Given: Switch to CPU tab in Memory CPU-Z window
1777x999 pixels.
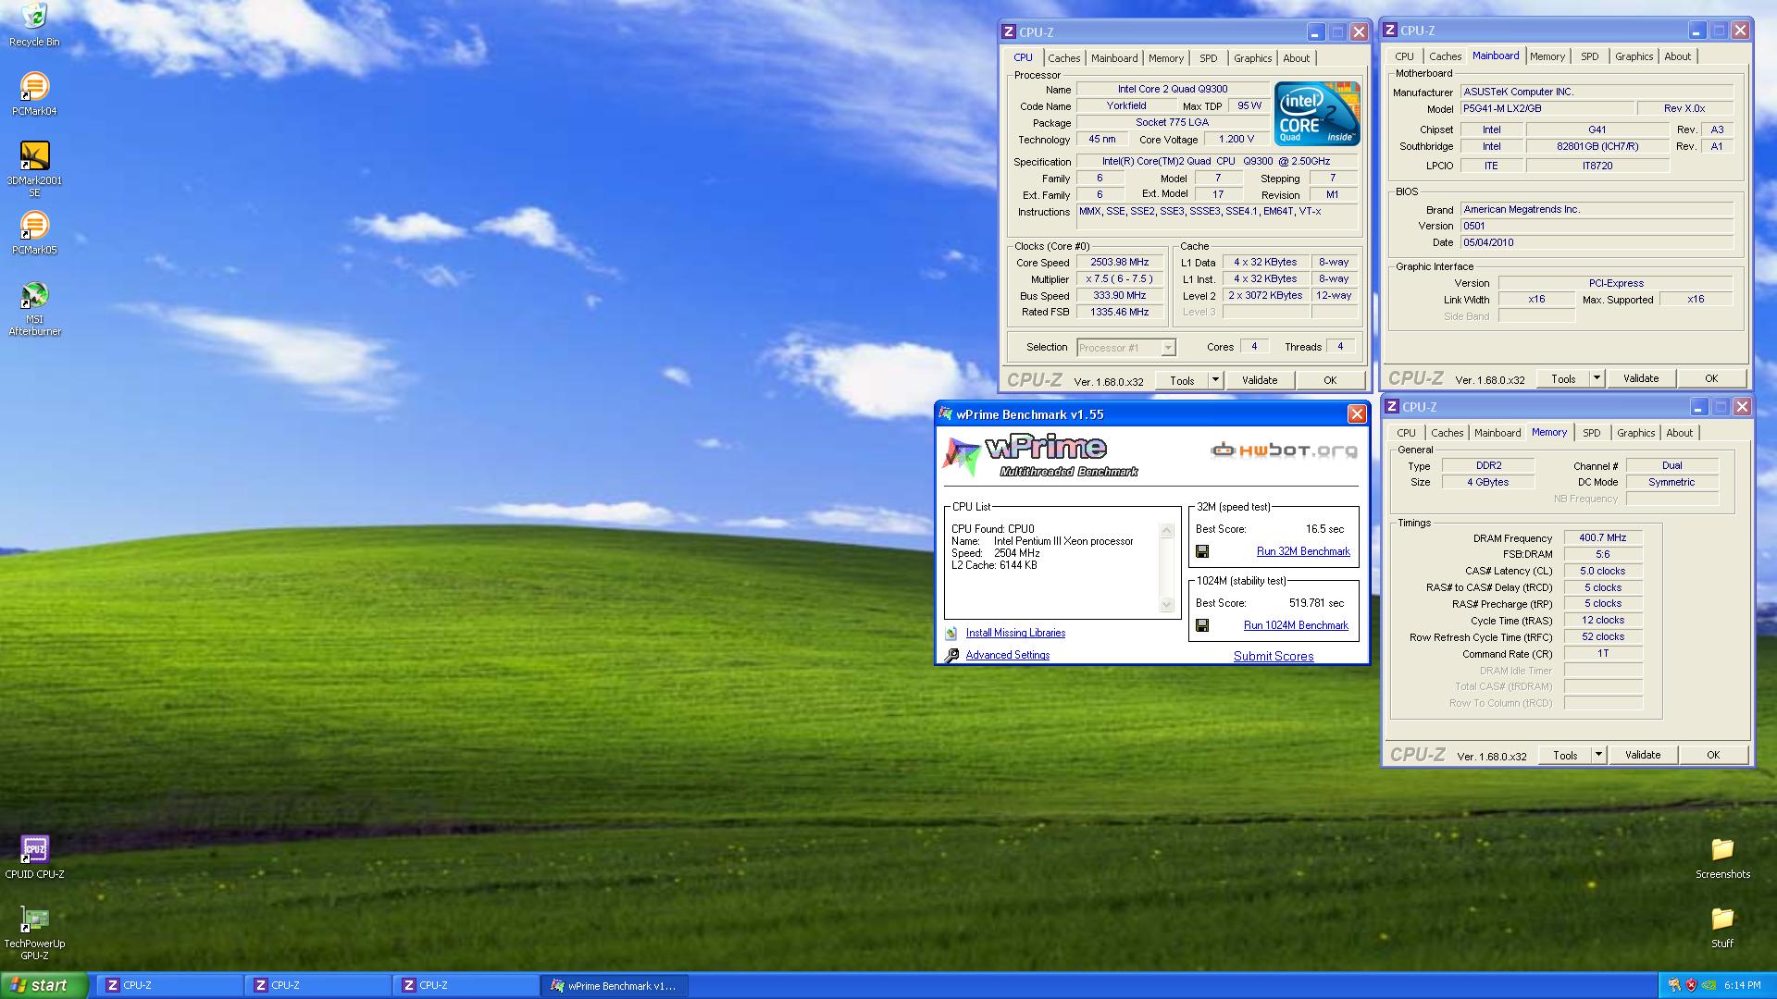Looking at the screenshot, I should click(x=1406, y=433).
